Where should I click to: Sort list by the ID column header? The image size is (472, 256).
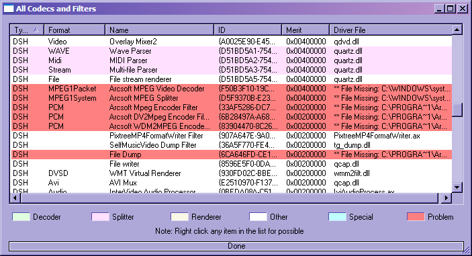(248, 30)
